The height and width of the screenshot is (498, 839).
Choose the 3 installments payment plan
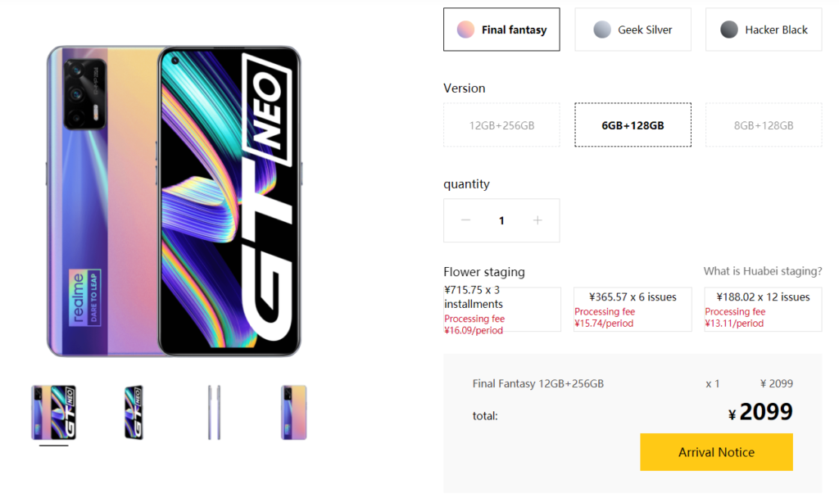[501, 309]
